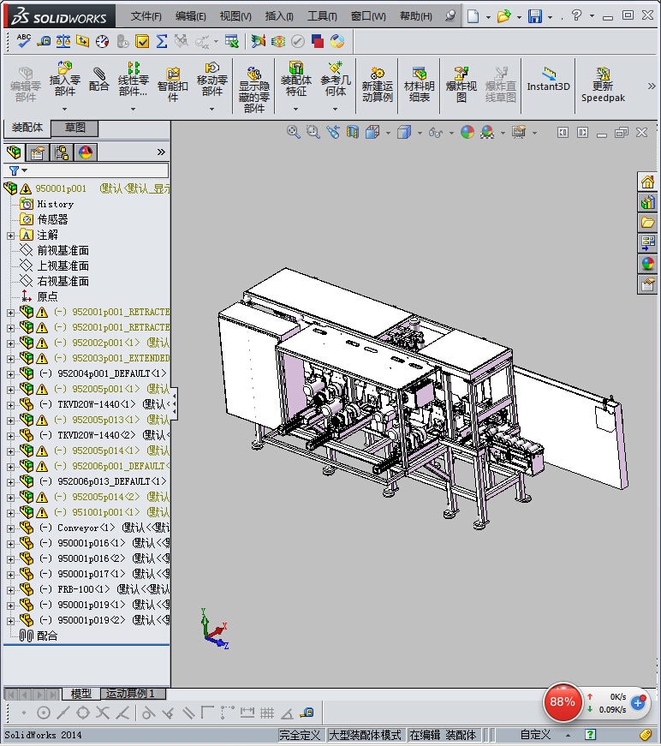Click Section View icon
This screenshot has width=661, height=746.
click(353, 132)
